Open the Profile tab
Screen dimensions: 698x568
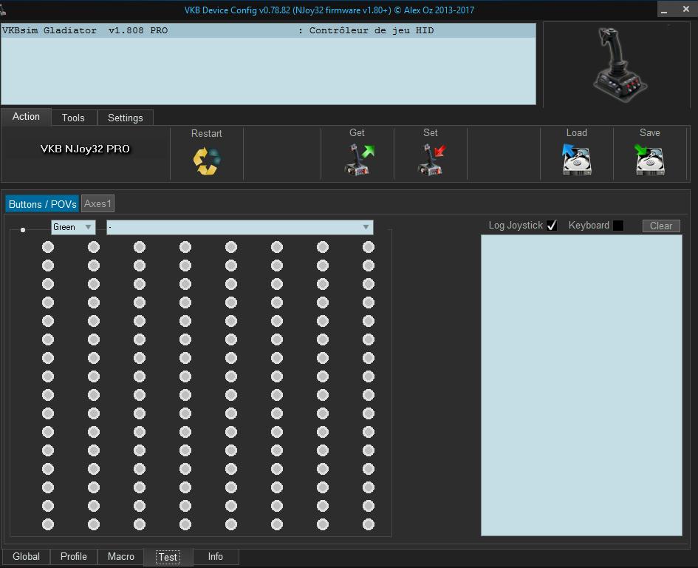click(x=73, y=557)
